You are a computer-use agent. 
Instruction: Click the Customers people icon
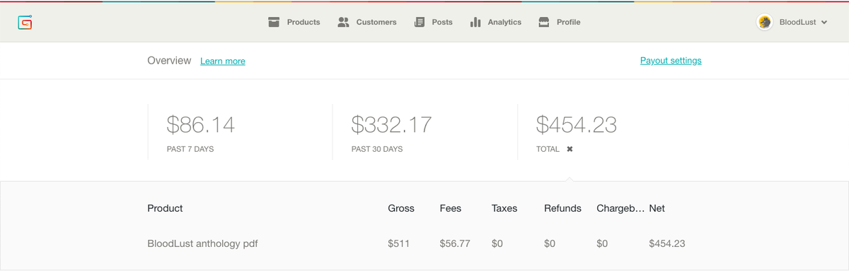[344, 23]
